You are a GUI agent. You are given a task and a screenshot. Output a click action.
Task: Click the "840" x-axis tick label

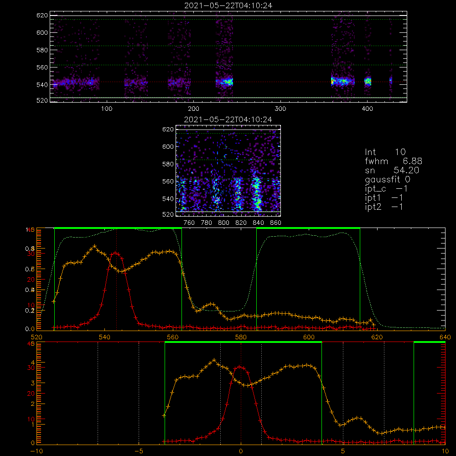[258, 223]
